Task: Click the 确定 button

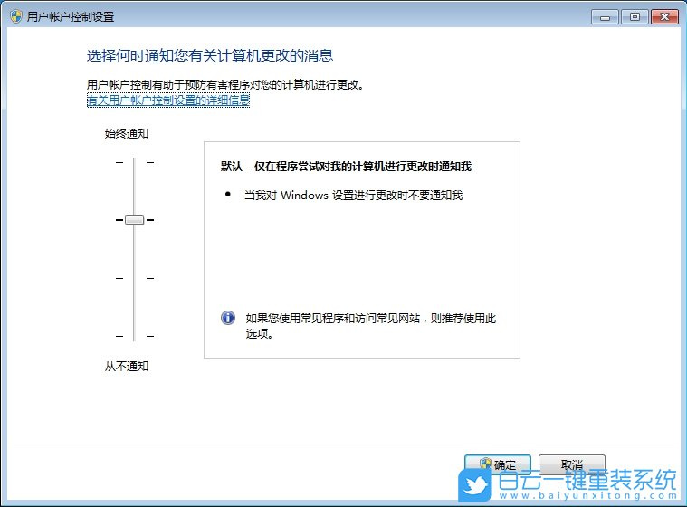Action: coord(498,464)
